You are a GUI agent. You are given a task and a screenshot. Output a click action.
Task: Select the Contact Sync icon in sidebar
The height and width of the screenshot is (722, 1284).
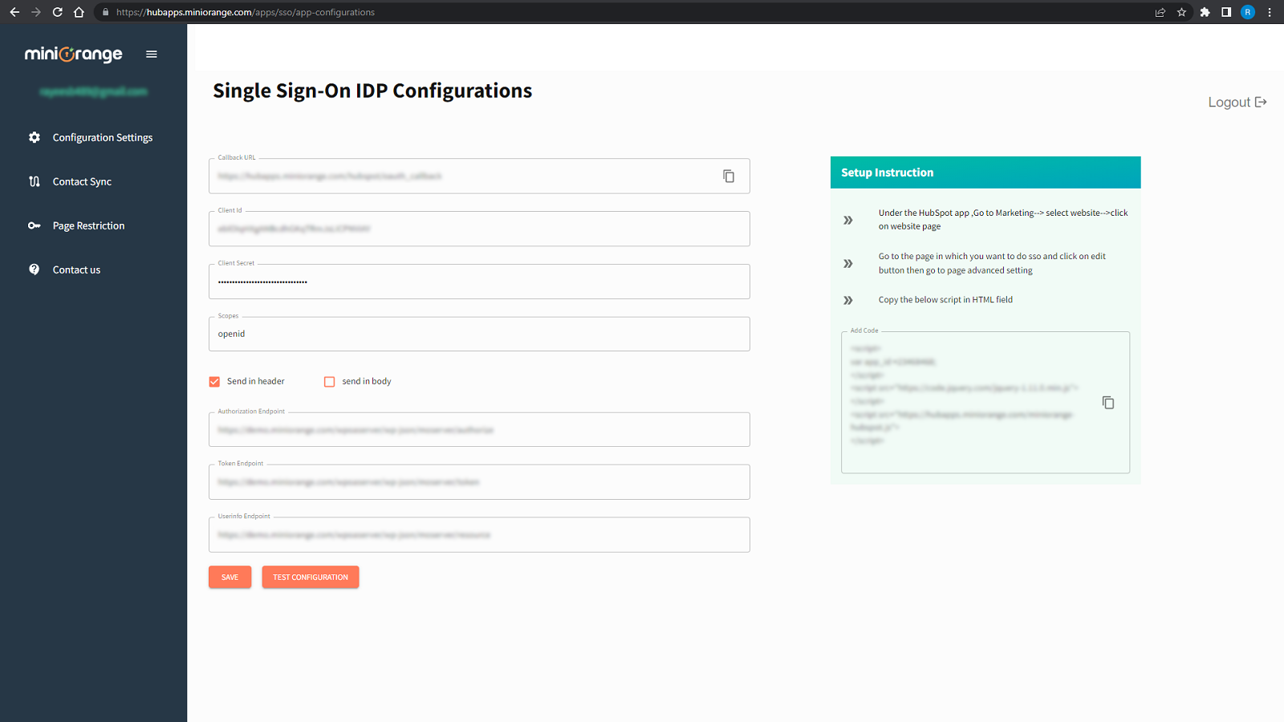34,181
